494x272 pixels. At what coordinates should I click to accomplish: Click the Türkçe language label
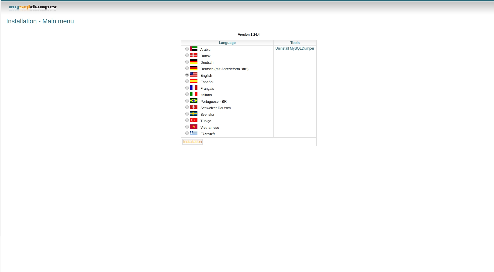[x=206, y=121]
